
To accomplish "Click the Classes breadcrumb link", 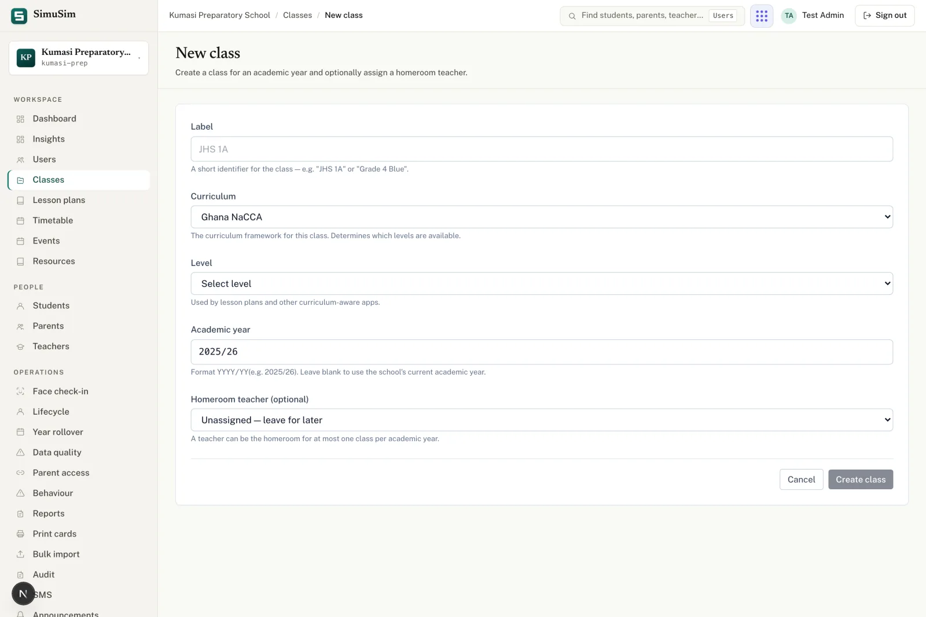I will click(x=297, y=16).
